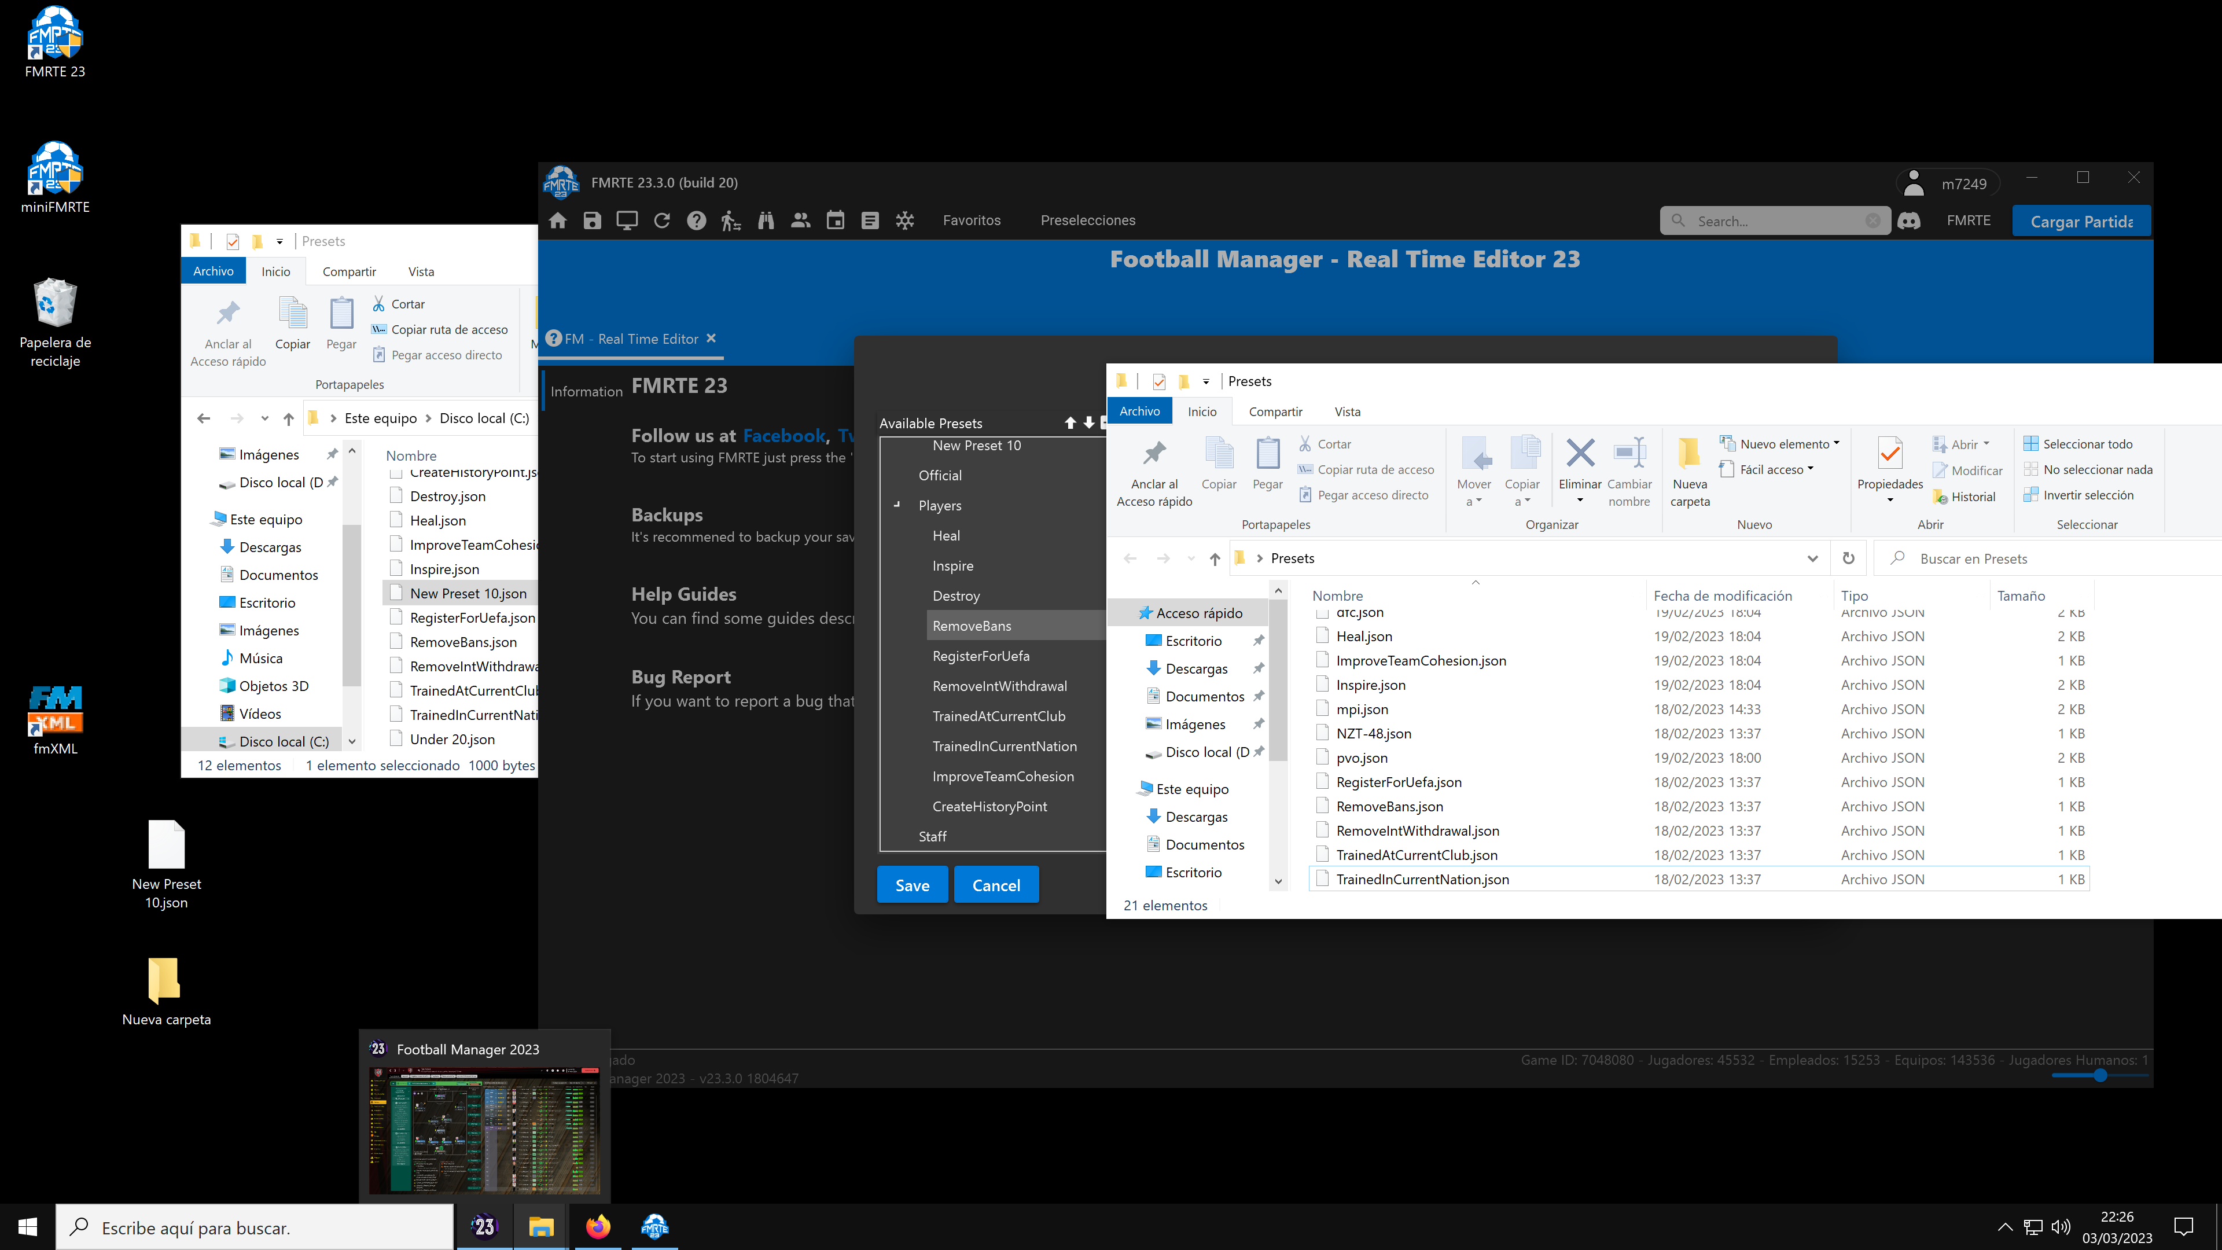The height and width of the screenshot is (1250, 2222).
Task: Click the FMRTE home icon
Action: [x=557, y=220]
